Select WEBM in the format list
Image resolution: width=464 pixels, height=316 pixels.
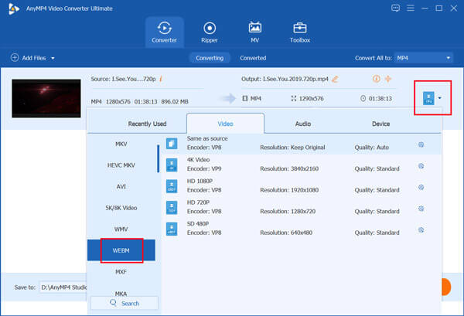click(x=121, y=250)
